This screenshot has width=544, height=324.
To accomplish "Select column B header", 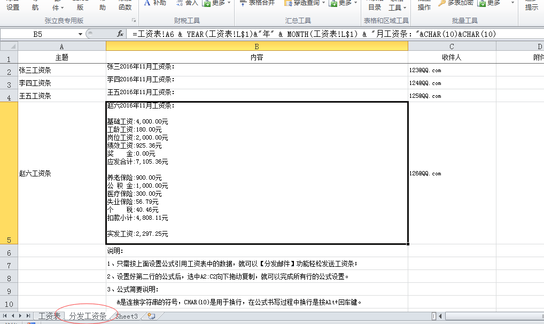I will tap(257, 47).
